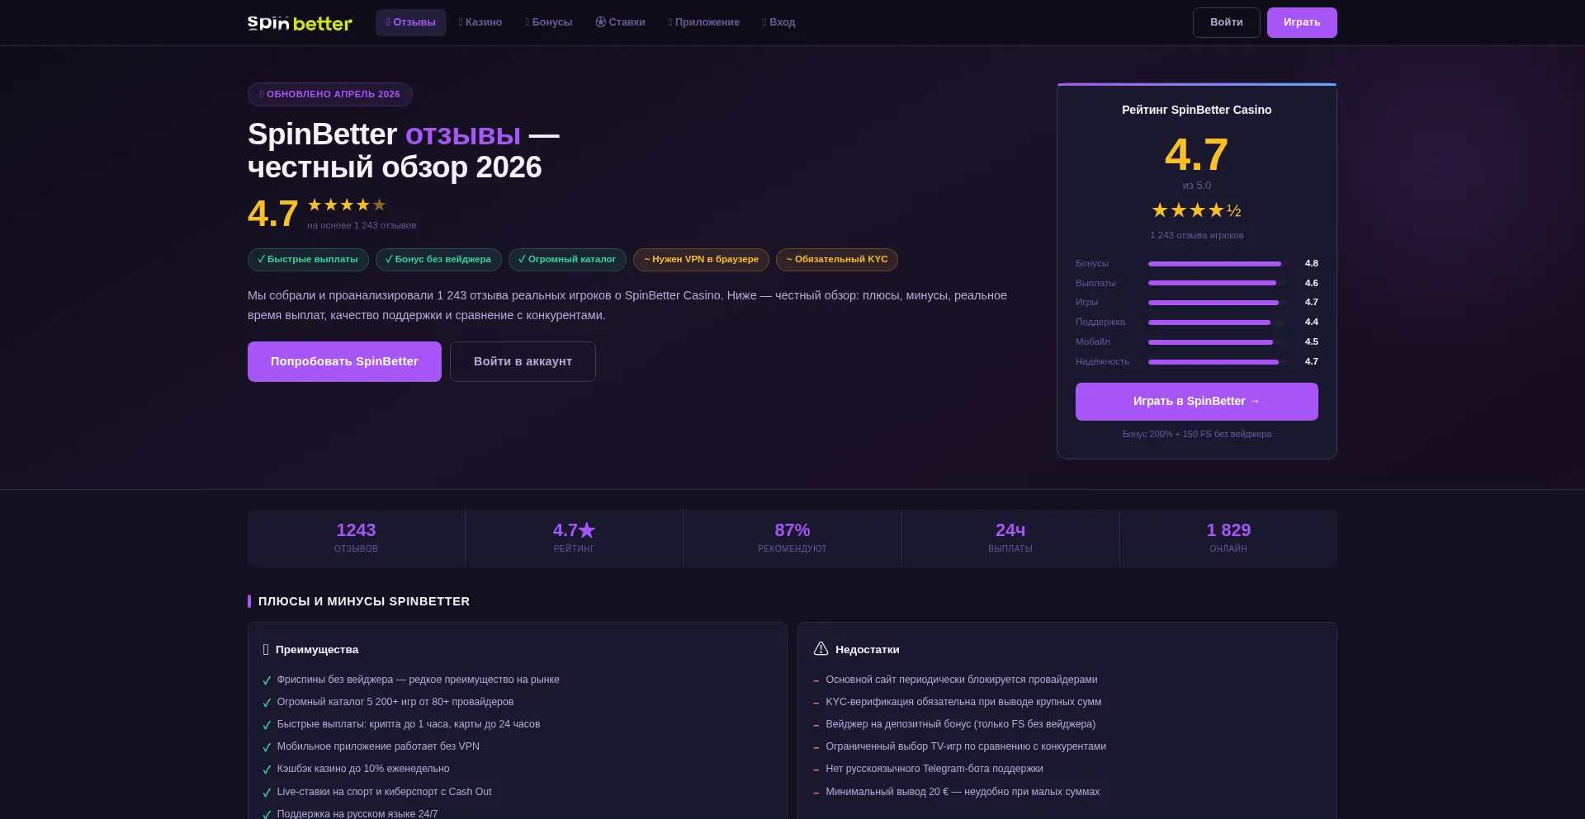Click the "Плюсы и минусы SpinBetter" heading
1585x819 pixels.
pos(364,601)
